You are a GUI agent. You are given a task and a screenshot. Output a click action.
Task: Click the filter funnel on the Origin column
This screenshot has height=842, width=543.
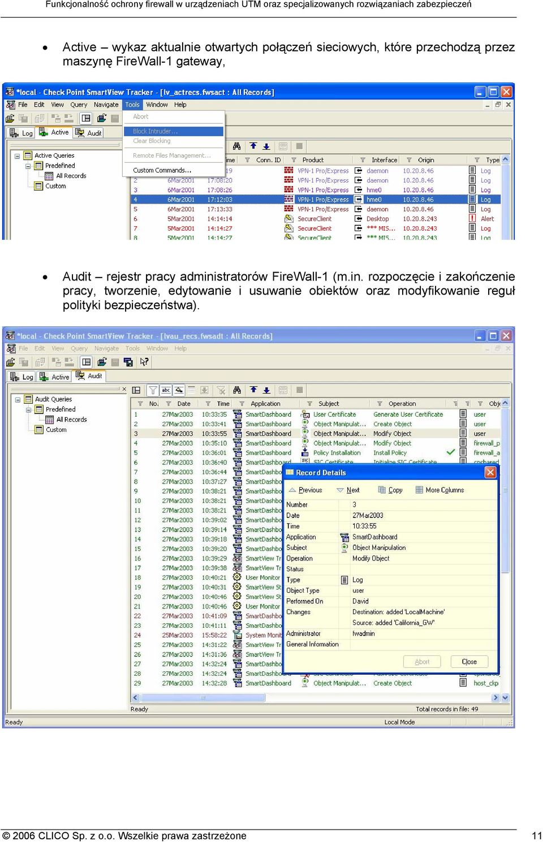coord(410,160)
